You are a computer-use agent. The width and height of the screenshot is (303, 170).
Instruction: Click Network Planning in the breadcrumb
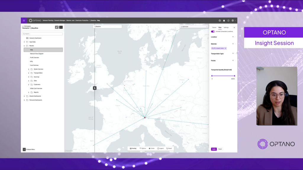pyautogui.click(x=48, y=20)
